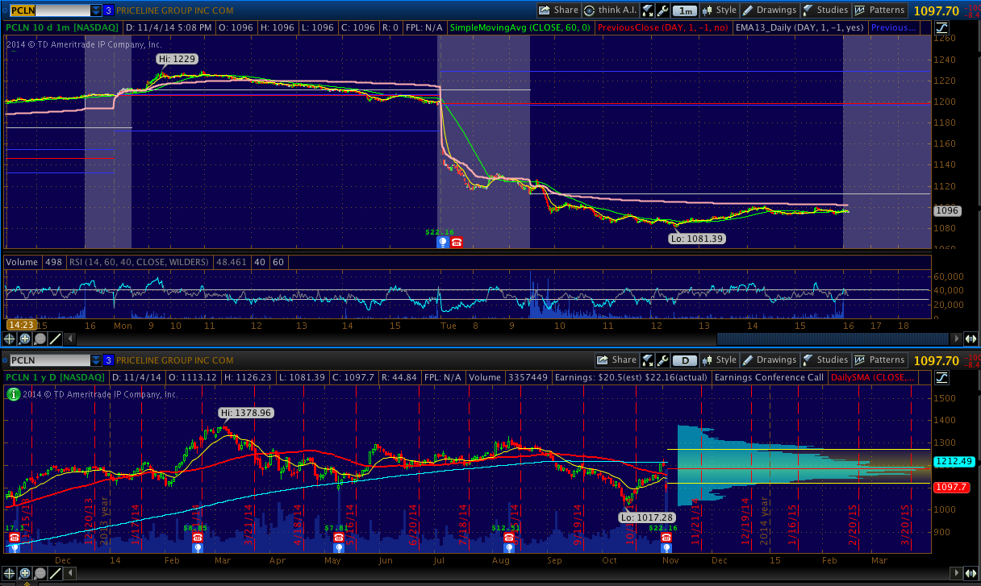The image size is (981, 586).
Task: Expand the symbol dropdown arrow in upper chart
Action: point(96,10)
